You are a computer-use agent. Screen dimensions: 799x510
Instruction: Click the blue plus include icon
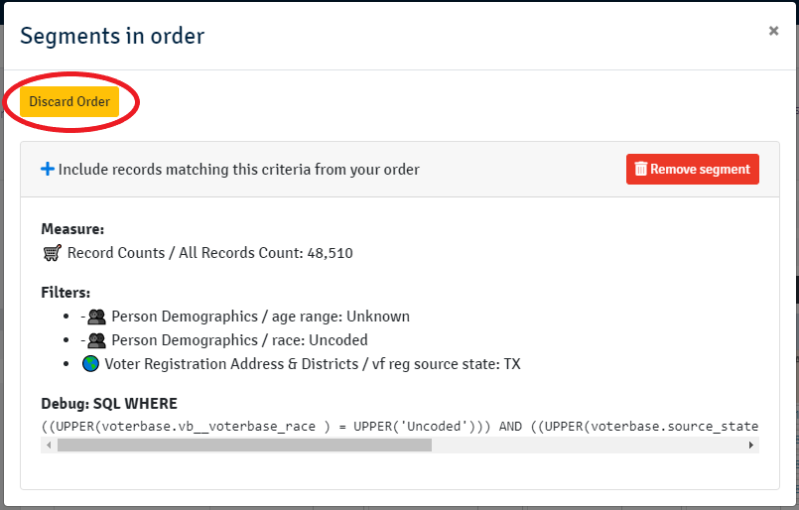(48, 169)
